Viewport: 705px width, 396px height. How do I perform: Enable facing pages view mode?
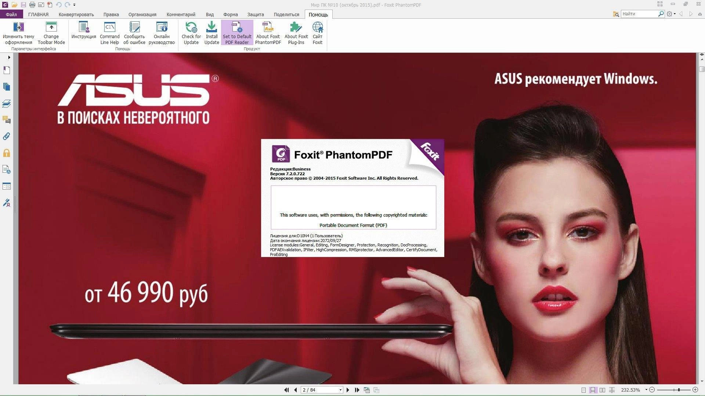point(602,390)
